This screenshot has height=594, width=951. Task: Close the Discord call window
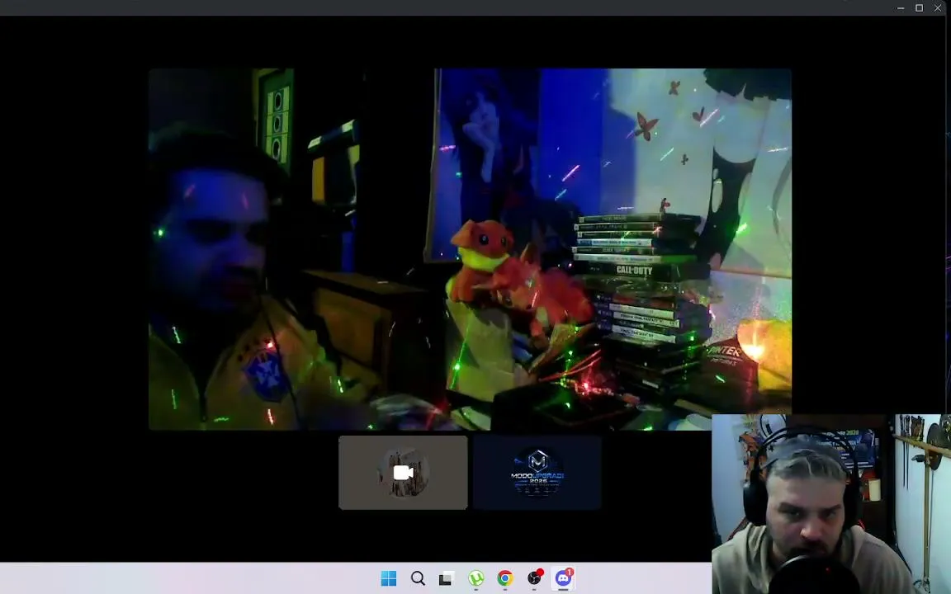tap(938, 8)
